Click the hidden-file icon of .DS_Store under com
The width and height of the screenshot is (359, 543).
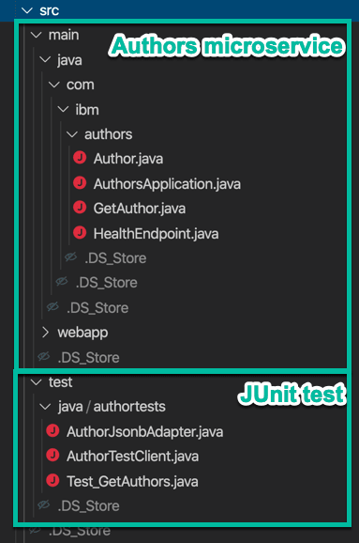(x=62, y=282)
